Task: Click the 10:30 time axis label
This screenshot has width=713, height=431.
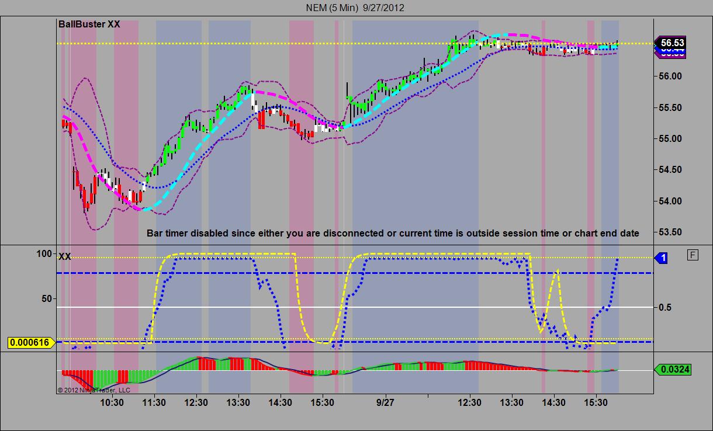Action: point(112,402)
